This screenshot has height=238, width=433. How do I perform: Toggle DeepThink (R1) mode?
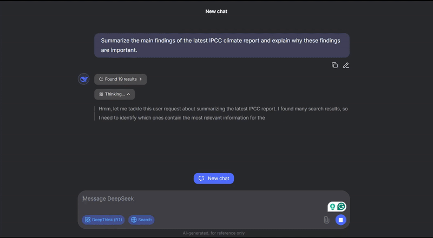103,220
